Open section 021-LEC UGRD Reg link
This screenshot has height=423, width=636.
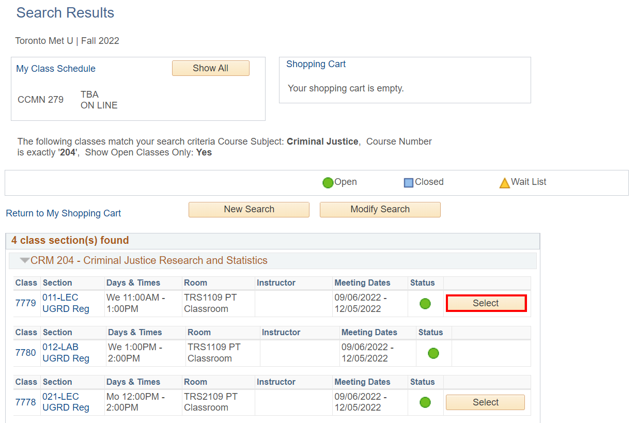click(66, 402)
